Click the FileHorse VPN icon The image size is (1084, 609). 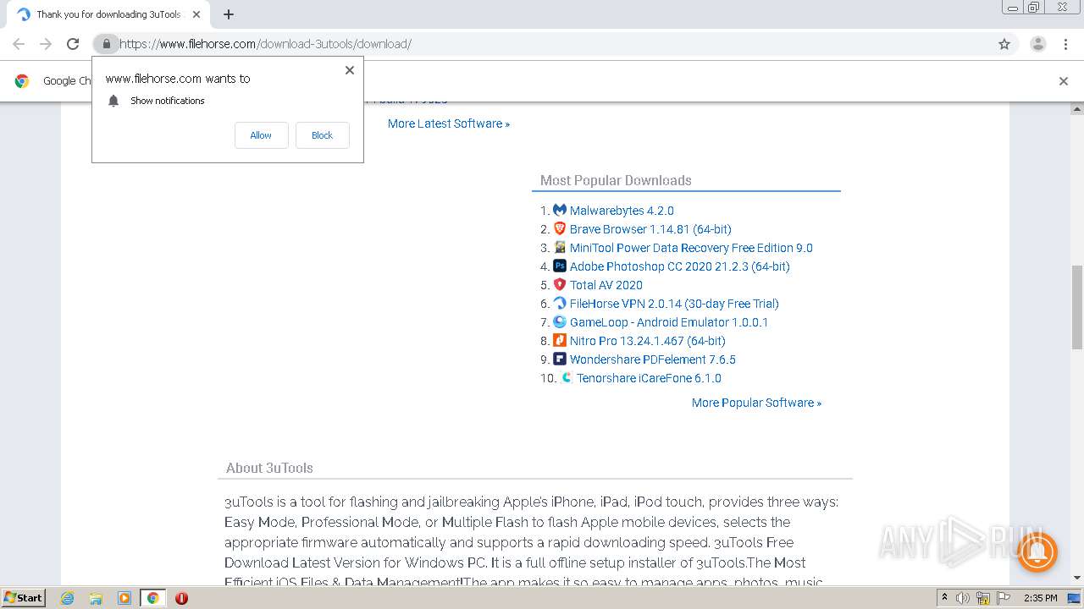[x=560, y=303]
